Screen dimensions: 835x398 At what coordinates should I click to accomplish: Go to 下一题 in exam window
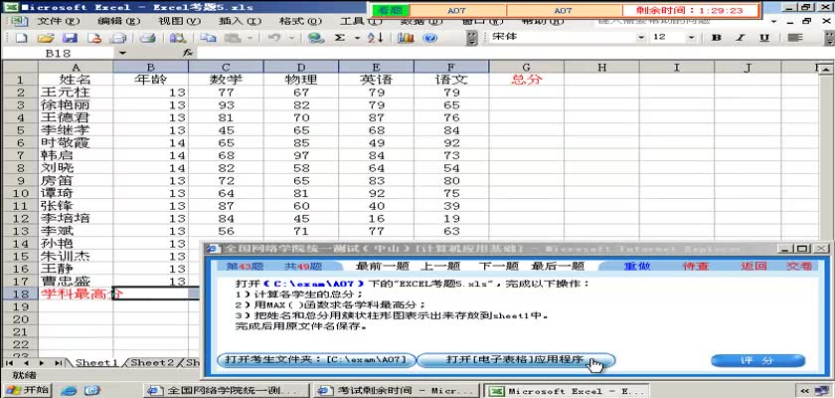[x=498, y=266]
